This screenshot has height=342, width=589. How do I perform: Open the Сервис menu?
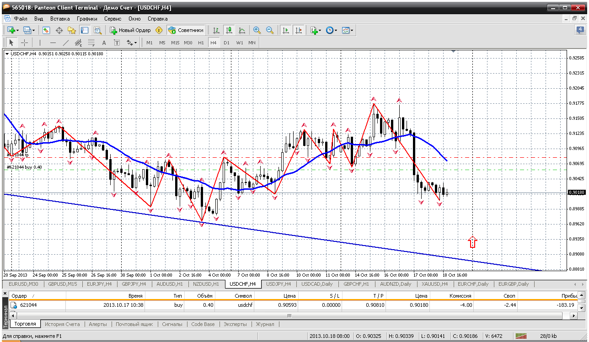tap(112, 19)
